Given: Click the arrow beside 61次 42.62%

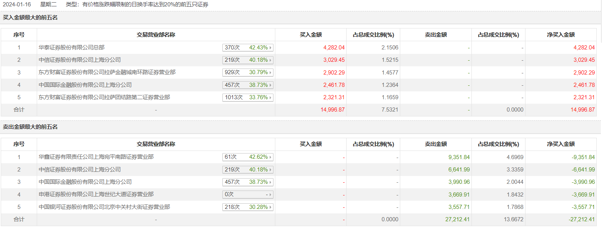Looking at the screenshot, I should 270,157.
